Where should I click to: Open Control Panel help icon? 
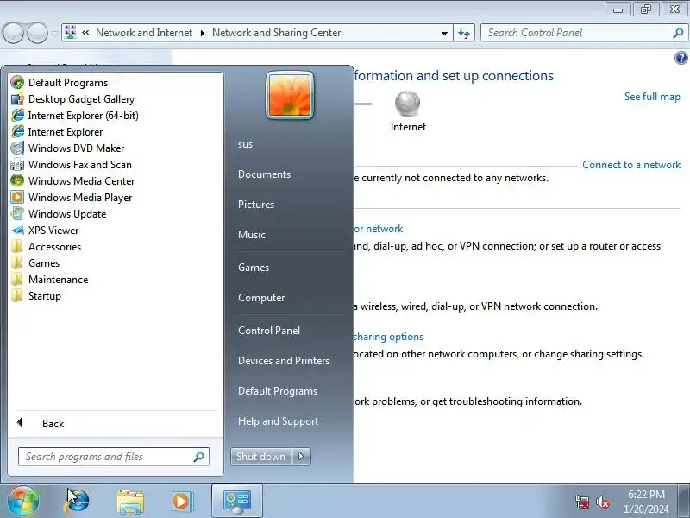tap(681, 58)
